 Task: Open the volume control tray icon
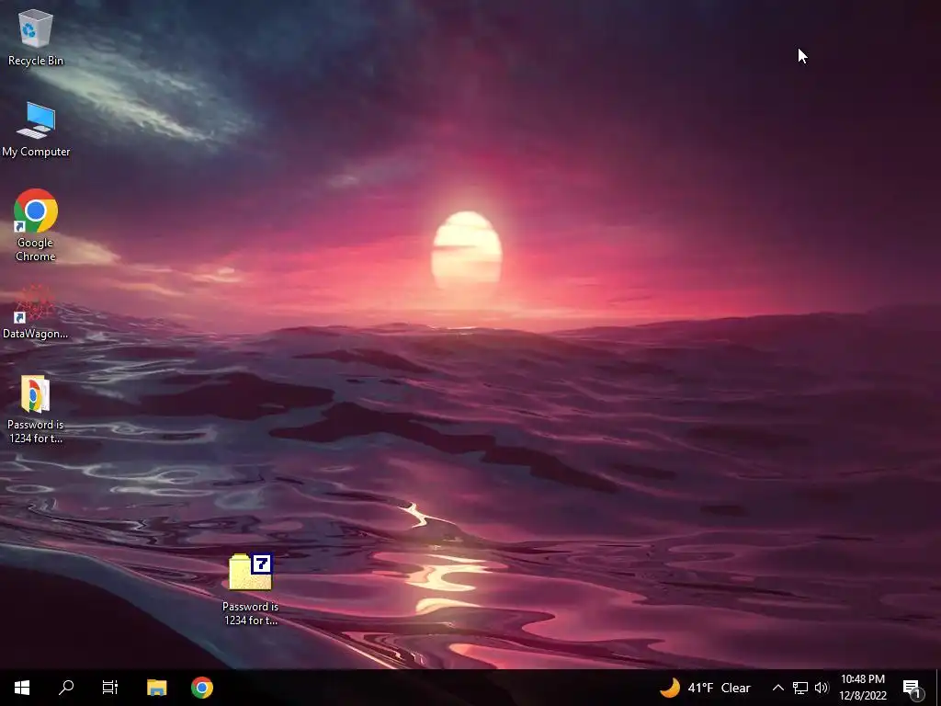[x=822, y=688]
